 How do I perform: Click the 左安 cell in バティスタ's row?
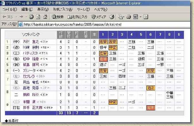[103, 53]
